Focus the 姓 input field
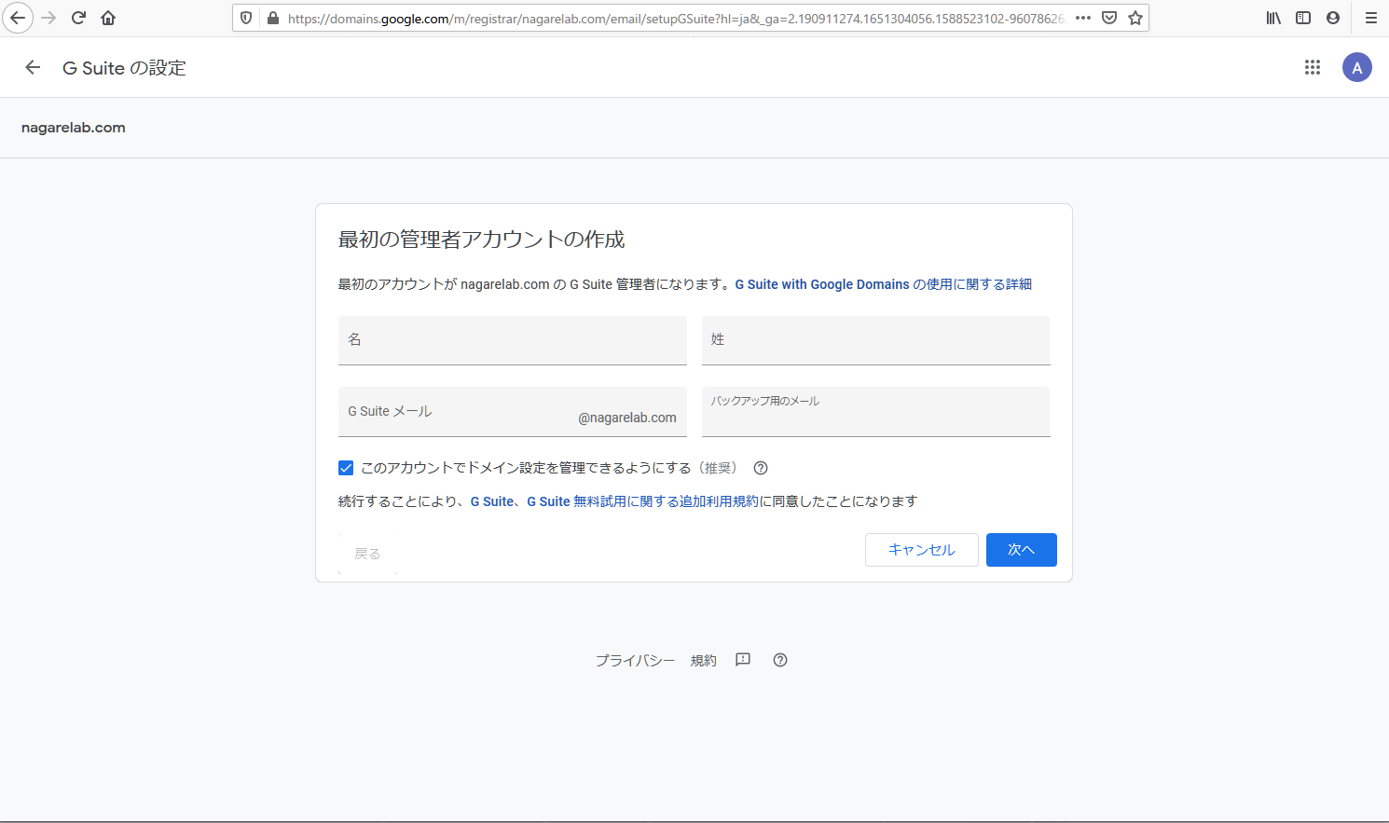 coord(876,340)
